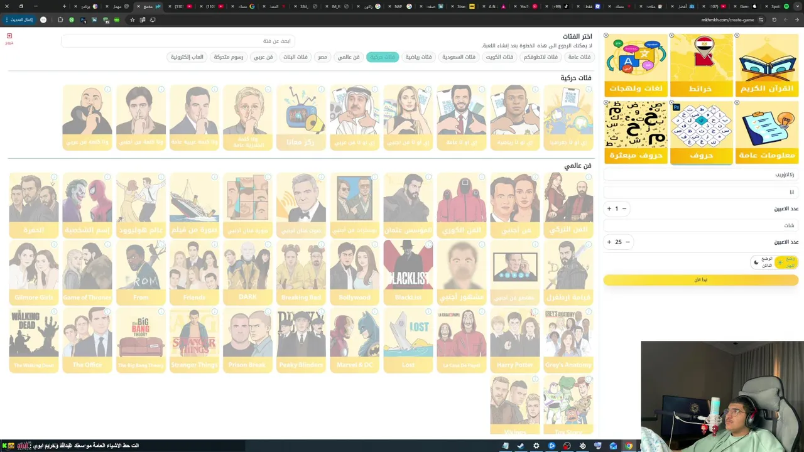Image resolution: width=804 pixels, height=452 pixels.
Task: Open info icon on Blacklist card
Action: point(428,244)
